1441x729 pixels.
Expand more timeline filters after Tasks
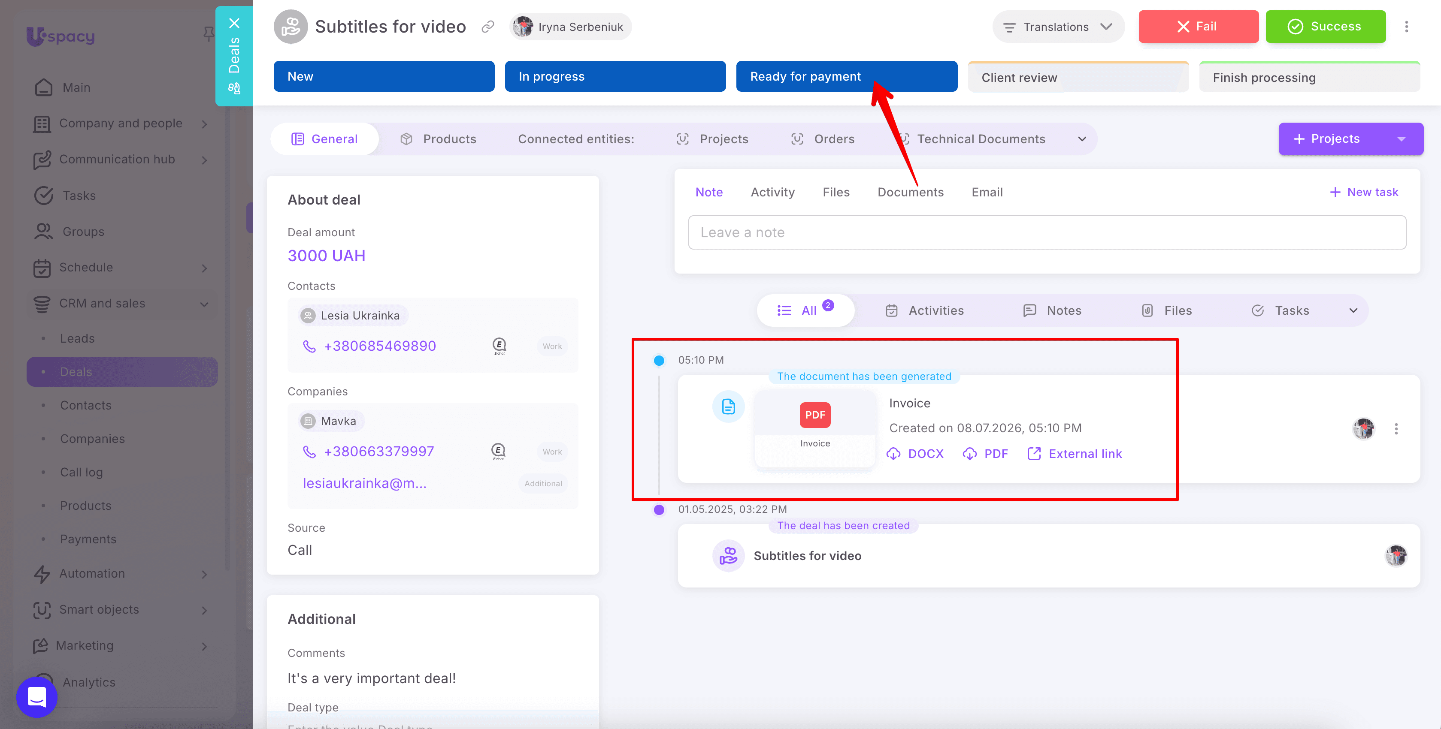(1353, 311)
